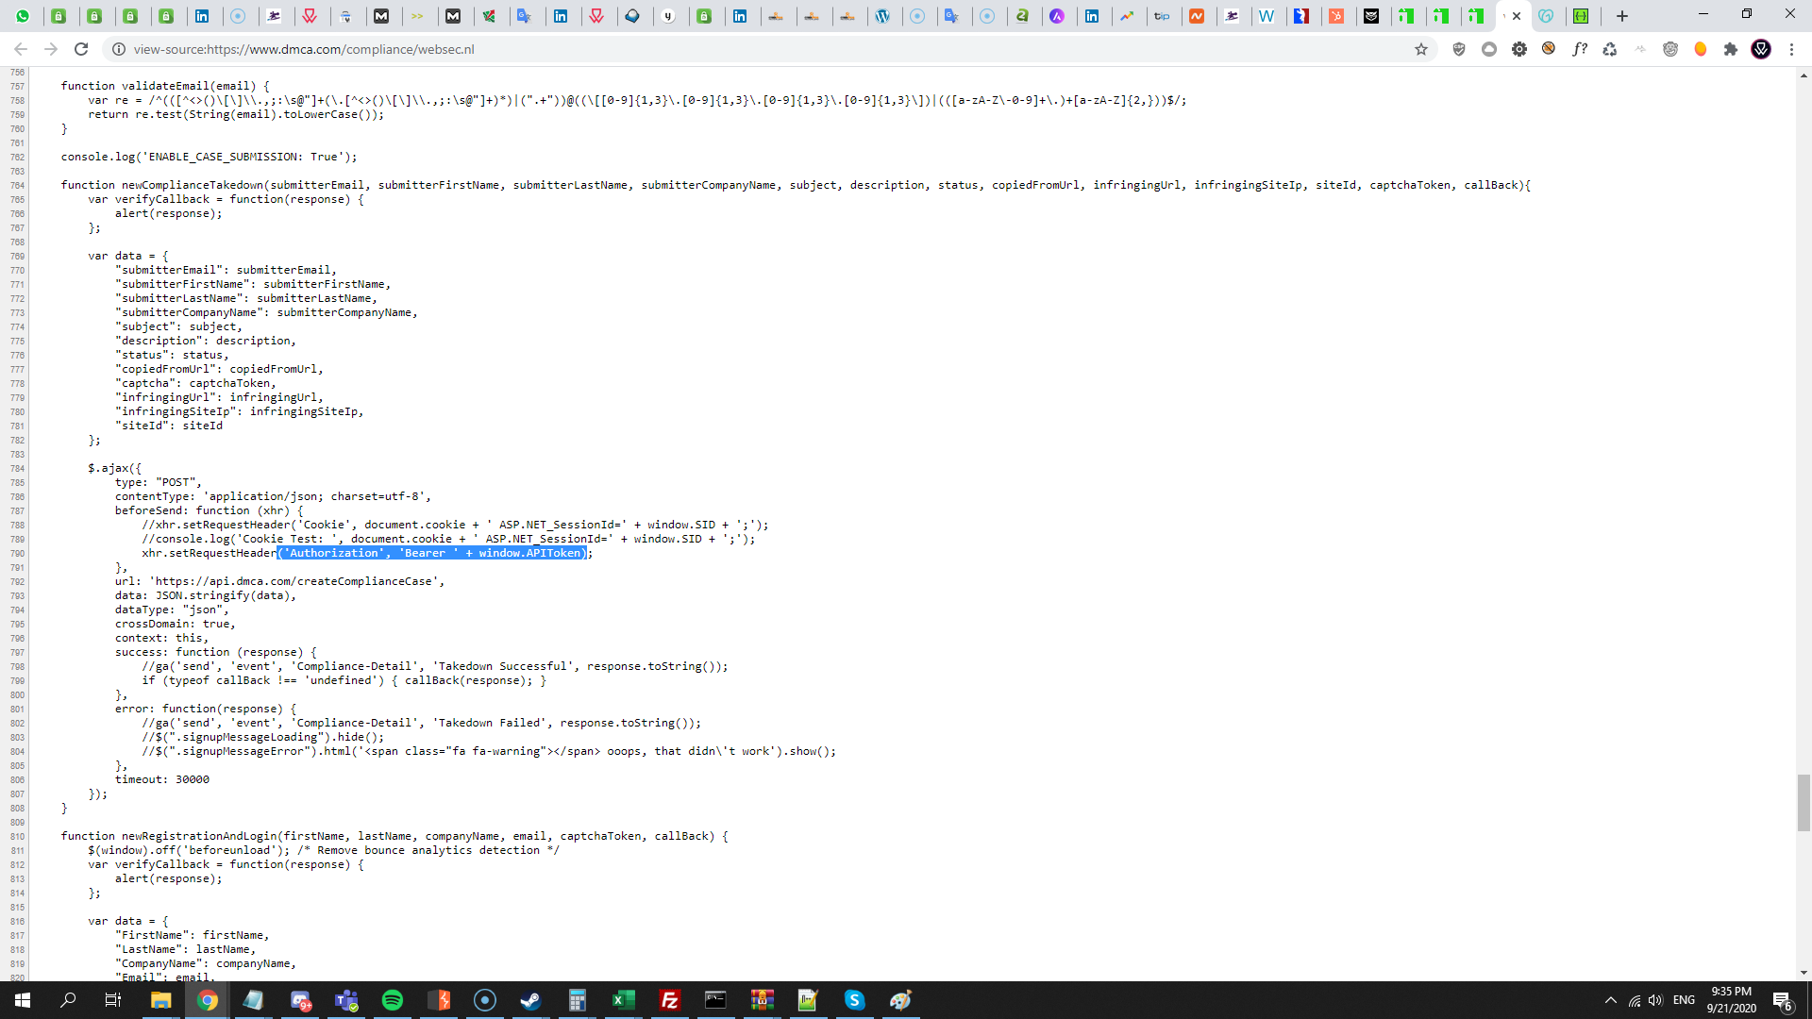Click the 'function validateEmail(email)' line
1812x1019 pixels.
165,86
